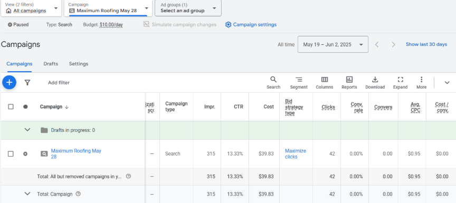Open the Search tool in the table toolbar
The width and height of the screenshot is (456, 203).
coord(273,83)
